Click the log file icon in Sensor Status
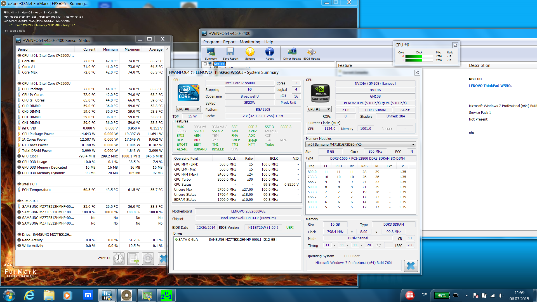 coord(133,258)
